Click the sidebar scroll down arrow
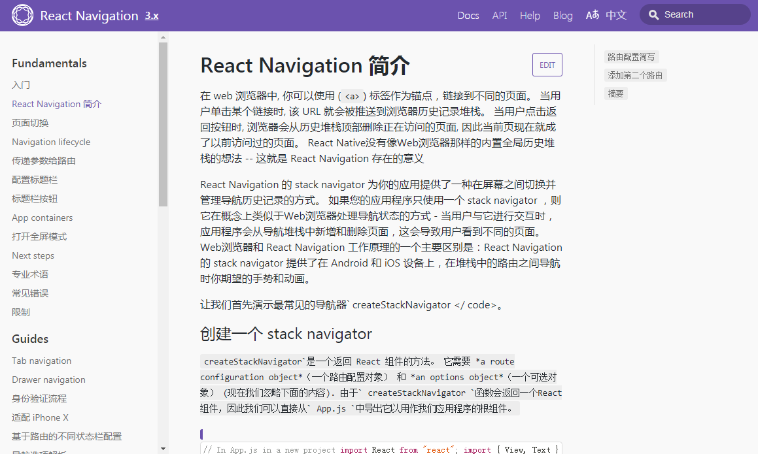Screen dimensions: 758x454 coord(163,449)
